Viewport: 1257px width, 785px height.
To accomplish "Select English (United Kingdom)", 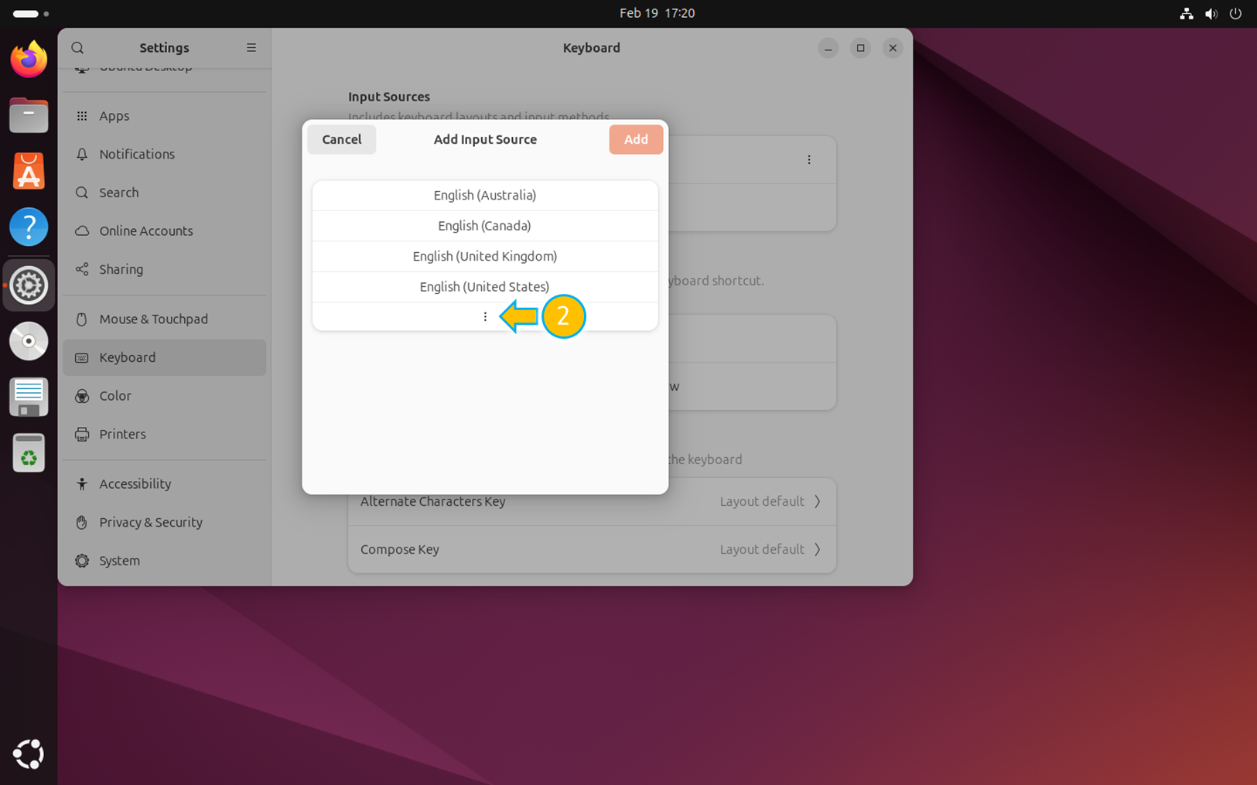I will 485,256.
